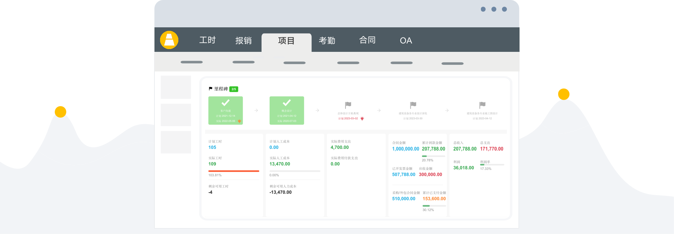674x234 pixels.
Task: Click the 20.78% received payment progress bar
Action: click(434, 156)
